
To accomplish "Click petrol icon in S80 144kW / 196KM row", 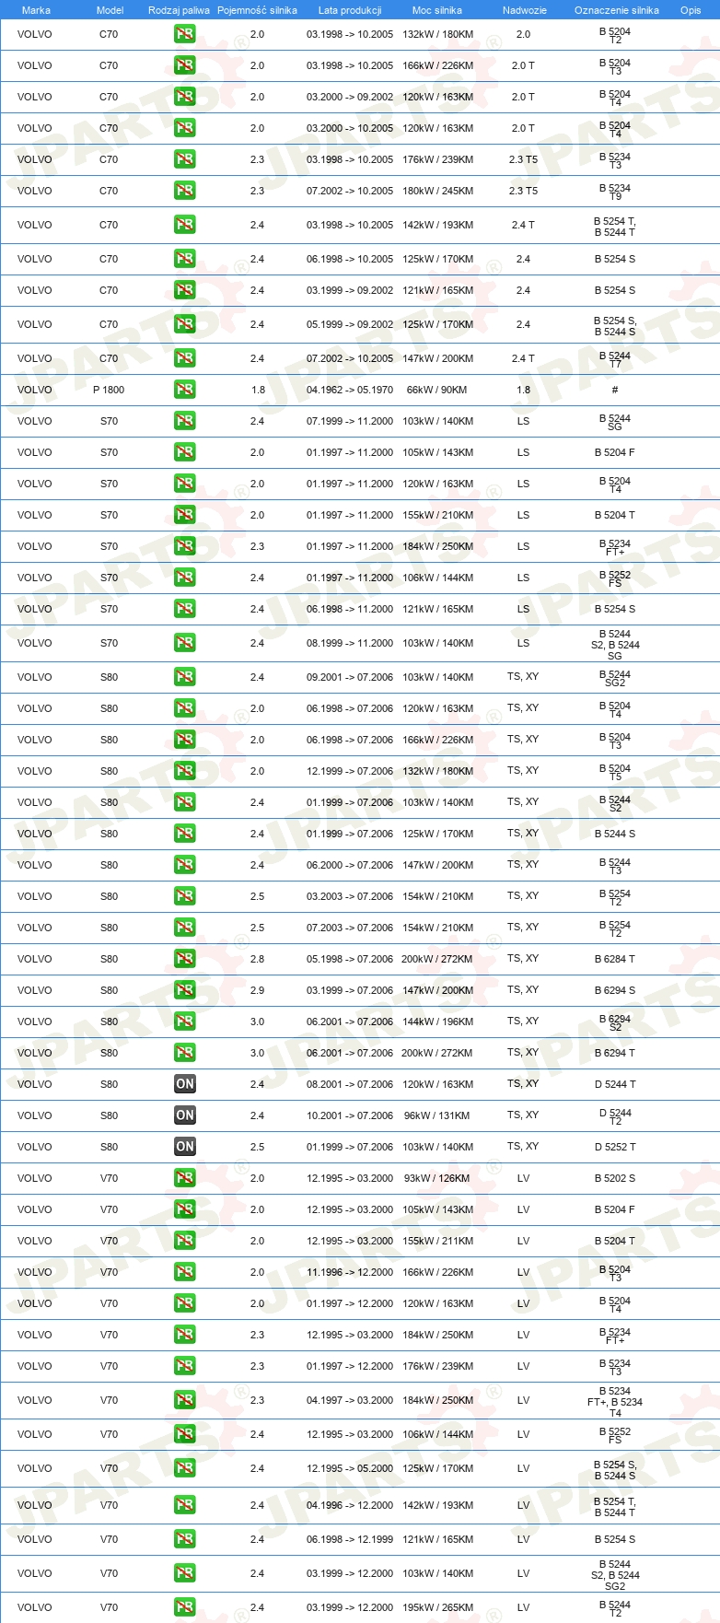I will [185, 1022].
